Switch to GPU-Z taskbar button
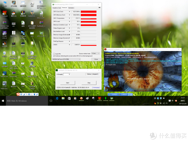This screenshot has width=188, height=141. pyautogui.click(x=112, y=98)
